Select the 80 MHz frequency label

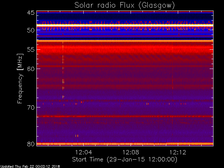coord(31,144)
